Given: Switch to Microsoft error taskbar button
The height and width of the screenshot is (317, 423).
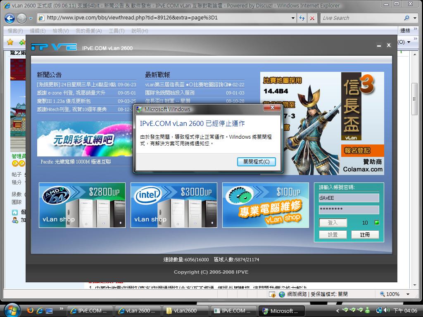Looking at the screenshot, I should [x=282, y=311].
